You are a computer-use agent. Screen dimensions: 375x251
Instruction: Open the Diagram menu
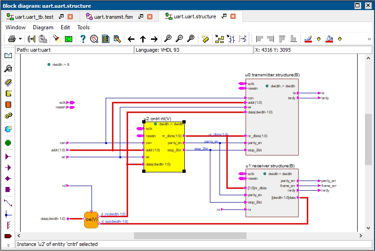pos(43,27)
